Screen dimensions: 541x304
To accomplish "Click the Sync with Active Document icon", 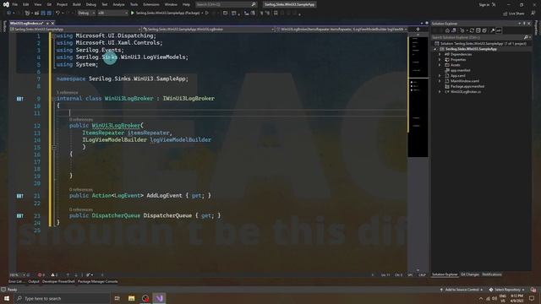I will tap(472, 30).
